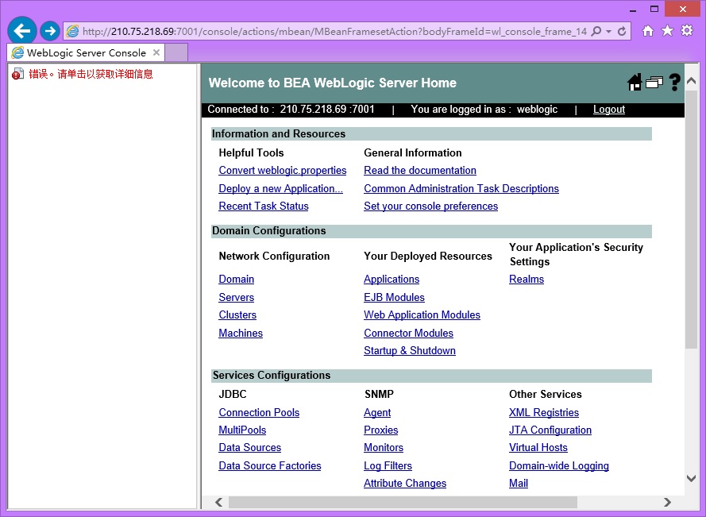The height and width of the screenshot is (517, 706).
Task: Open Data Source Factories link
Action: (270, 465)
